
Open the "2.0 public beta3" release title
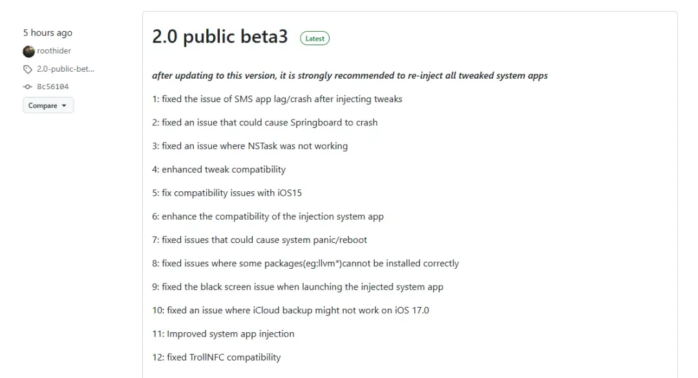[x=220, y=37]
